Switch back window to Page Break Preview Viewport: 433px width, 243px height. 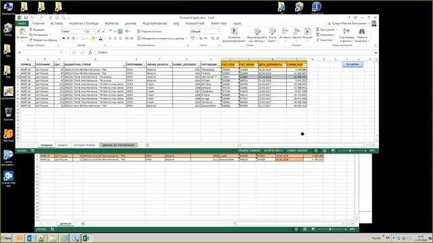(x=313, y=229)
